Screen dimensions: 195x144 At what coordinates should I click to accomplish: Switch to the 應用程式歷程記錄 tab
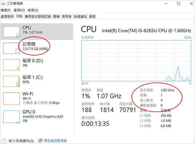tap(38, 16)
